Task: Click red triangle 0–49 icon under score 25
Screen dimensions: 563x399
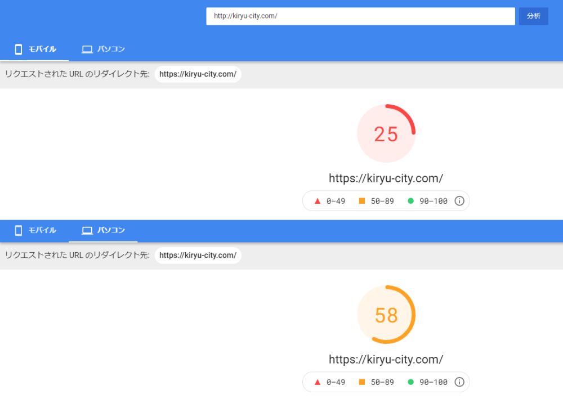Action: [x=318, y=201]
